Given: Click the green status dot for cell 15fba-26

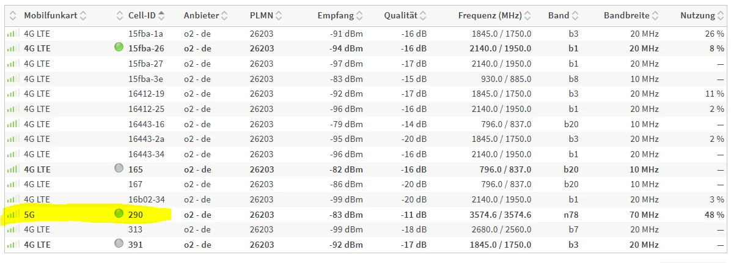Looking at the screenshot, I should point(119,46).
